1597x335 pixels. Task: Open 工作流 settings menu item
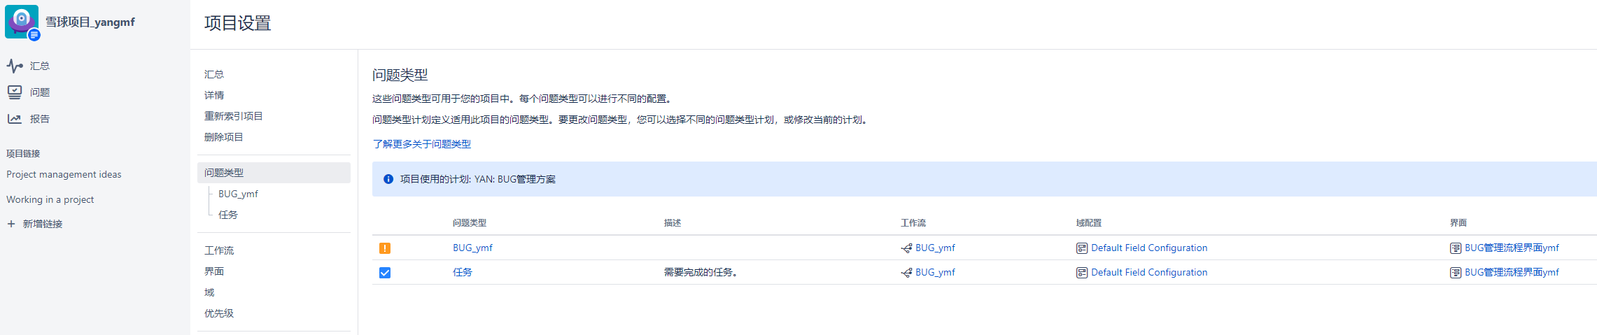219,250
